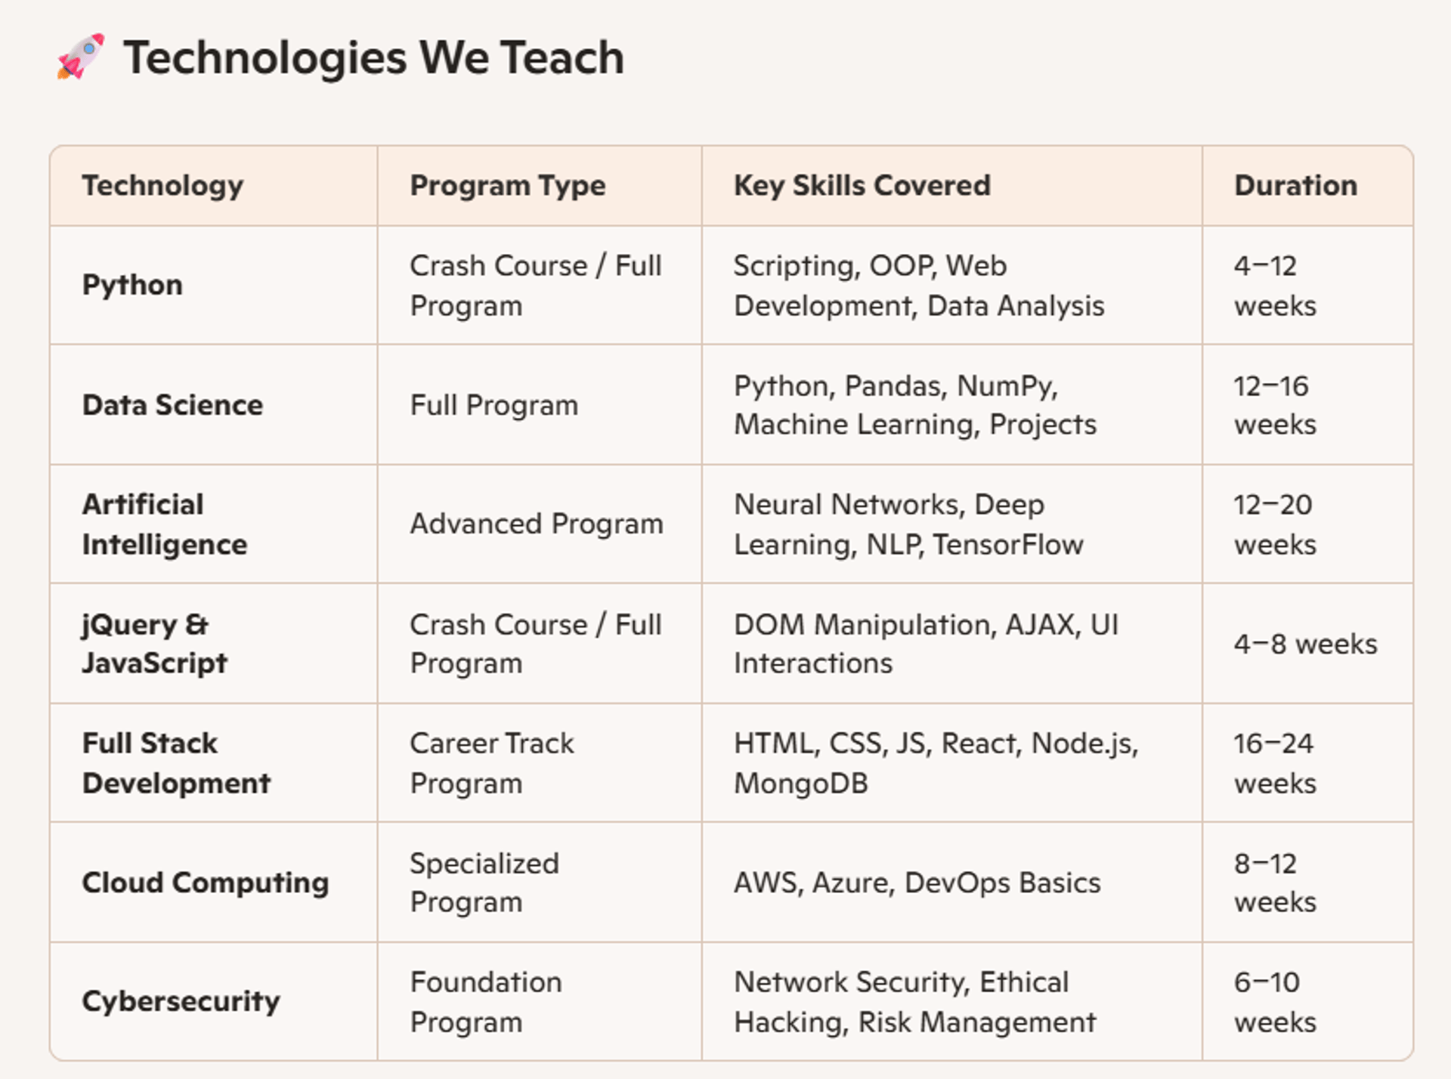1451x1079 pixels.
Task: Click the rocket emoji icon
Action: click(80, 57)
